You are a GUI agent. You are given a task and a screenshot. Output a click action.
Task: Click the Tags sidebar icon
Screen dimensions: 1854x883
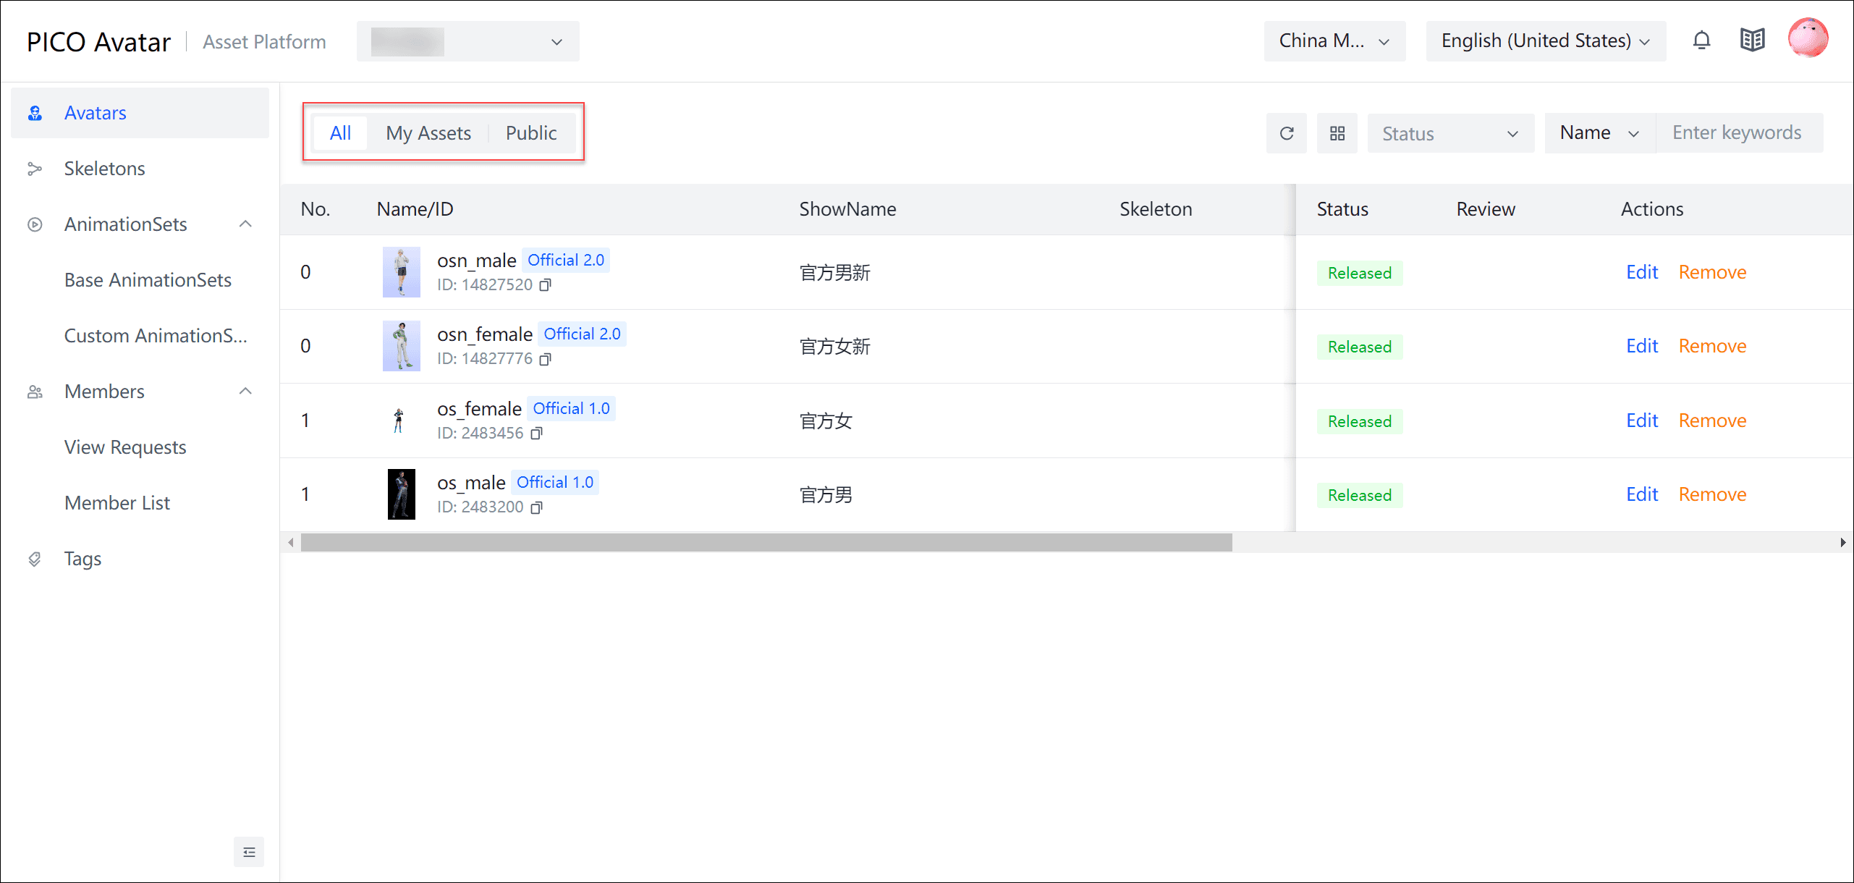(35, 559)
